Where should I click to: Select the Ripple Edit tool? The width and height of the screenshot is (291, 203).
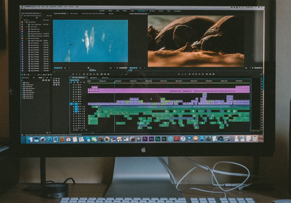tap(54, 81)
